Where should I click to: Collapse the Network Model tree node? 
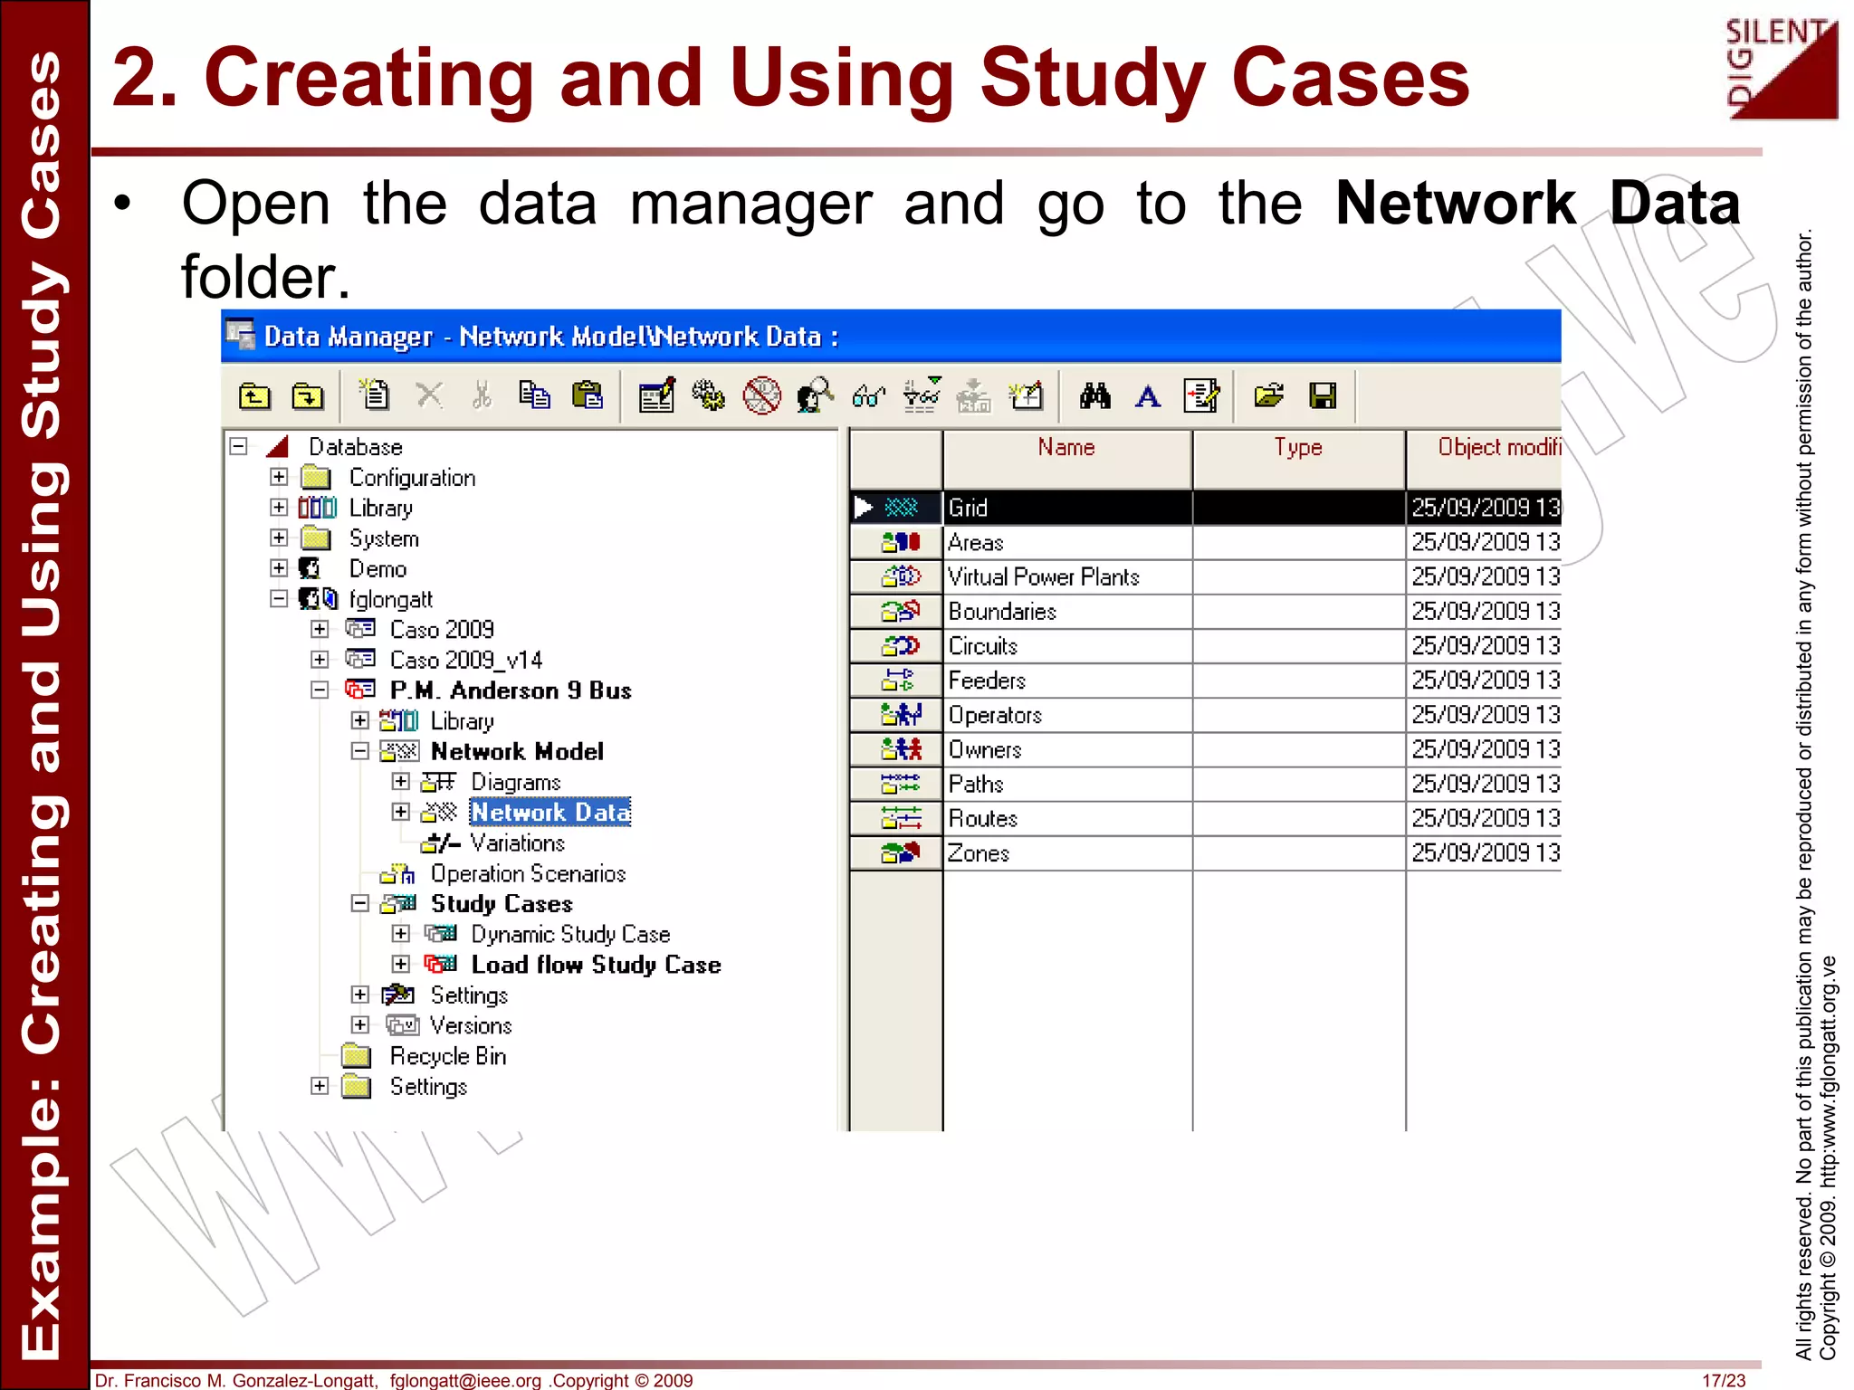[360, 751]
